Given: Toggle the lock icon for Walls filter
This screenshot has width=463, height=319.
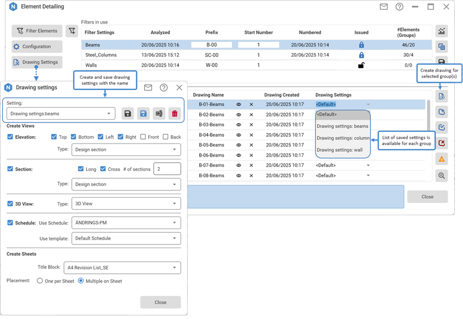Looking at the screenshot, I should pos(361,65).
